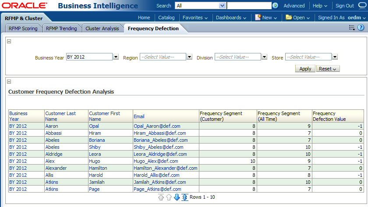Expand the Business Year dropdown
The image size is (368, 207).
pos(116,57)
